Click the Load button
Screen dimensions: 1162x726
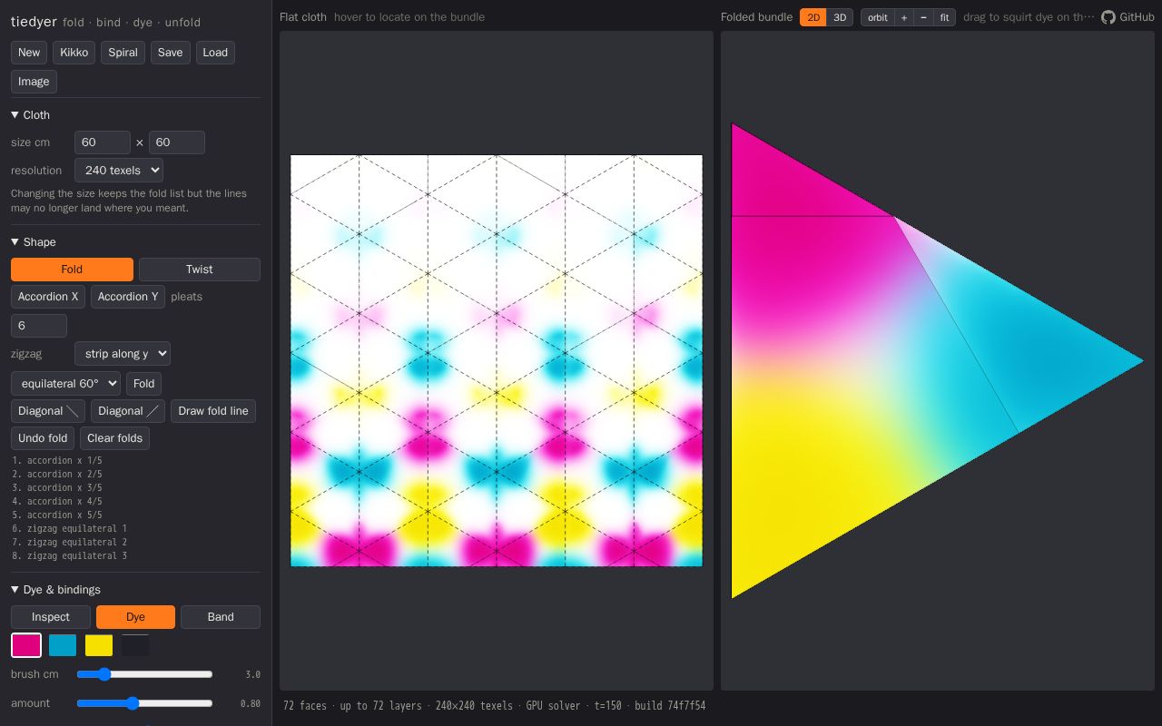pyautogui.click(x=215, y=53)
